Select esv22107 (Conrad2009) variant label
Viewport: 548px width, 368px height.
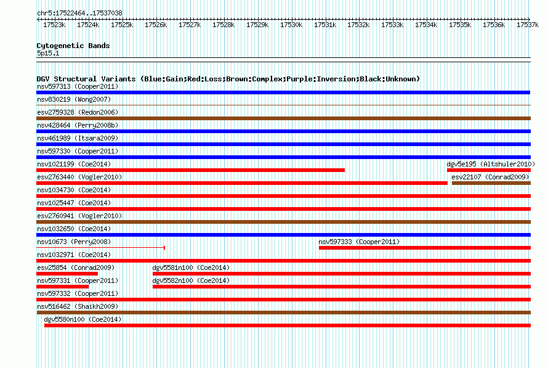click(x=490, y=177)
